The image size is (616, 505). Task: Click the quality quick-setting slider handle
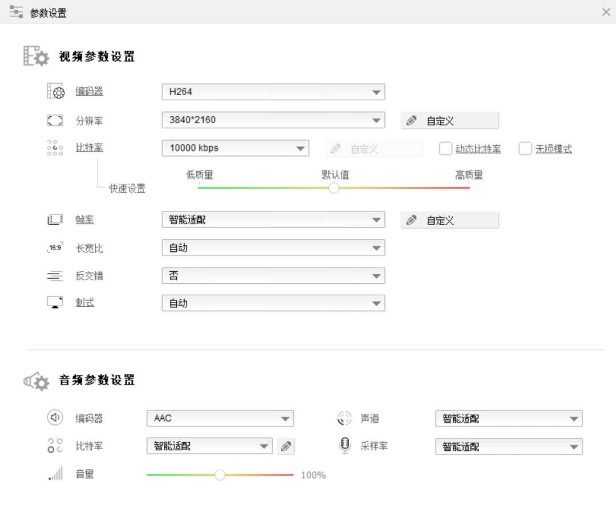coord(334,188)
